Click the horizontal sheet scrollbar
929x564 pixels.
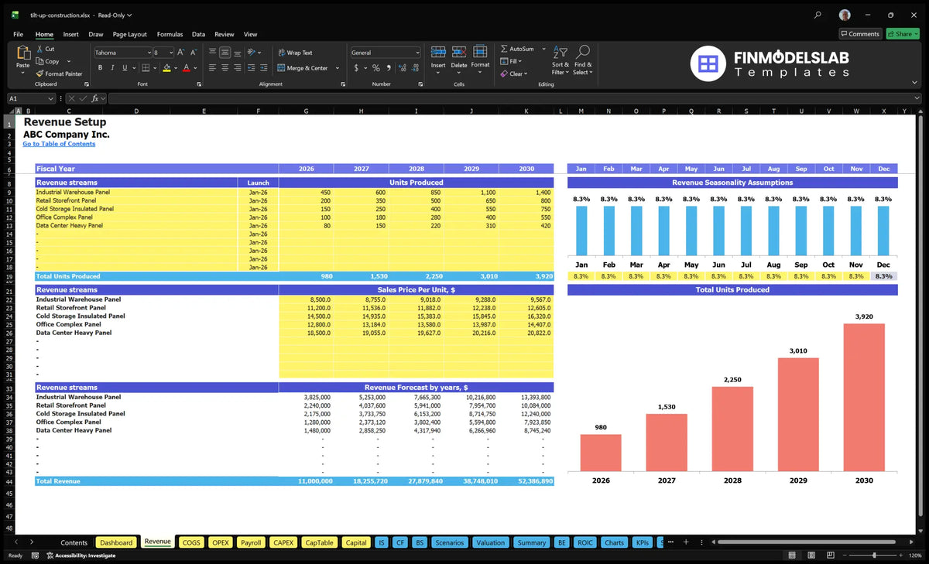(x=805, y=542)
